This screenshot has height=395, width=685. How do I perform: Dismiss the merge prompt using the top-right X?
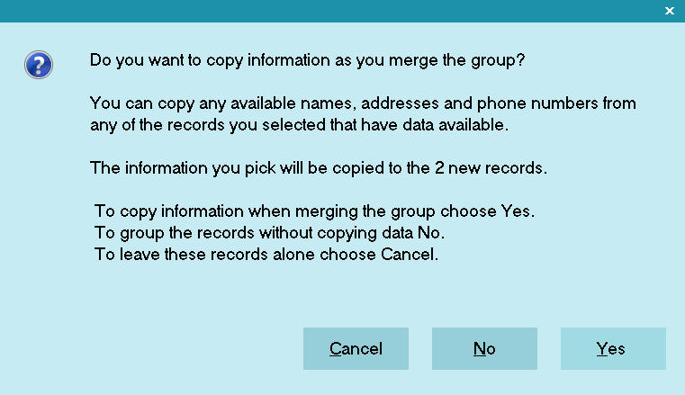(670, 11)
